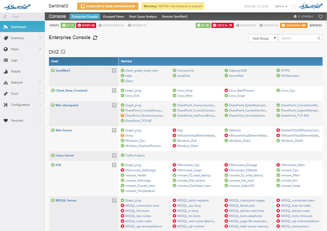This screenshot has width=327, height=231.
Task: Open the Host Group dropdown
Action: [263, 38]
